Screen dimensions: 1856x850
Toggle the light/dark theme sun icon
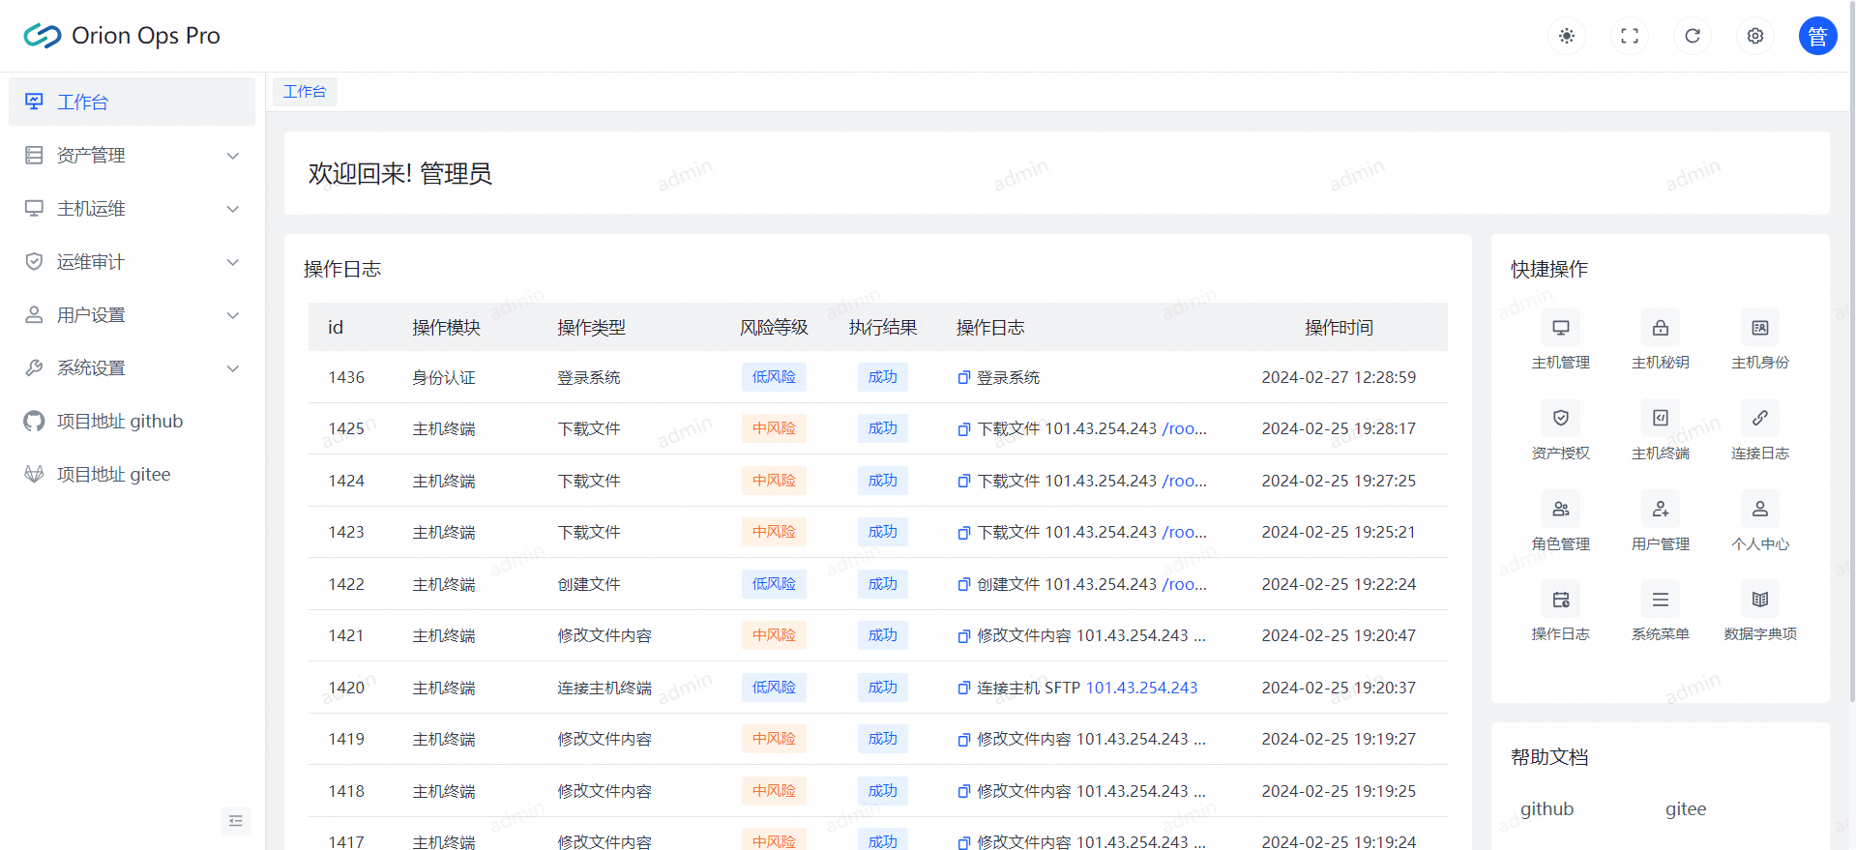point(1567,36)
